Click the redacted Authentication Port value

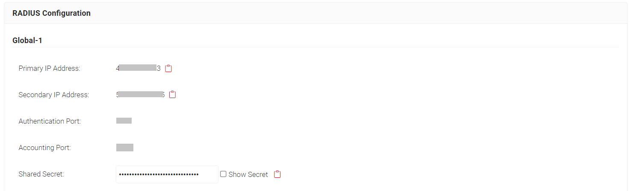point(124,121)
